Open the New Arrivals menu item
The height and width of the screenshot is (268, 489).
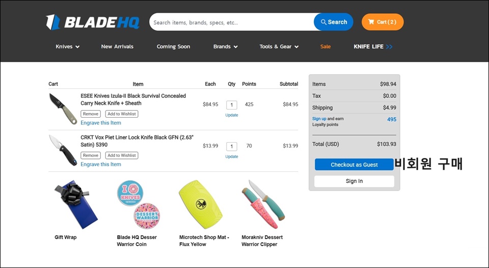coord(117,46)
